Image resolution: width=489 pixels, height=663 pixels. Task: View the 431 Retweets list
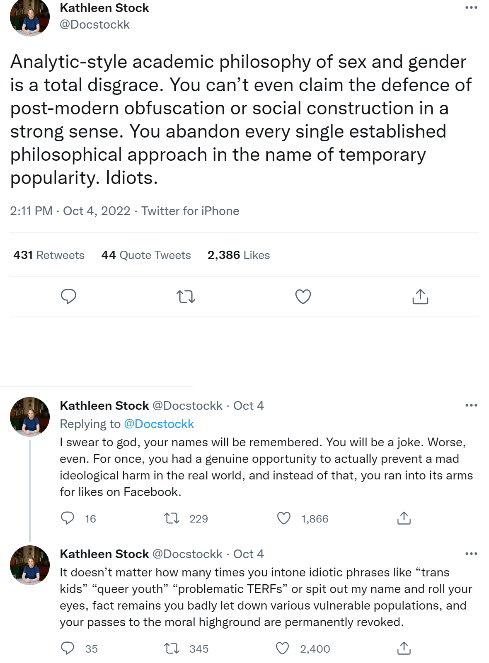(49, 255)
